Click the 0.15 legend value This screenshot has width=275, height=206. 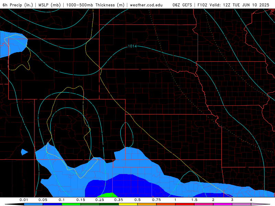81,200
